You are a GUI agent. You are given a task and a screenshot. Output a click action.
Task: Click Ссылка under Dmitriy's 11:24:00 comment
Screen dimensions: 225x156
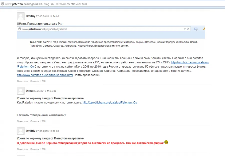click(34, 81)
